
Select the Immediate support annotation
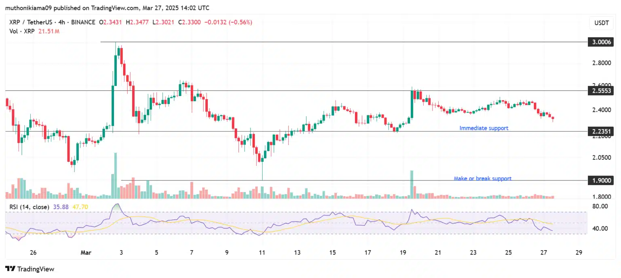(484, 128)
